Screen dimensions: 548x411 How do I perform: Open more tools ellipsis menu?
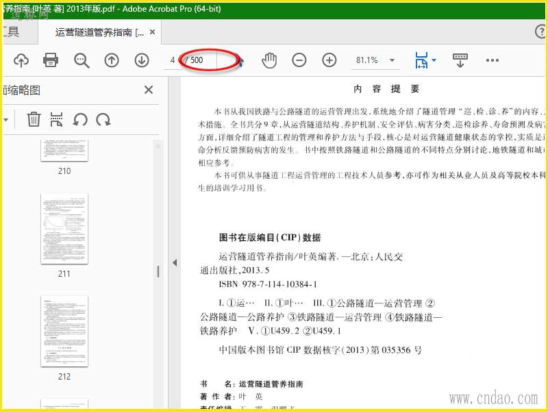tap(492, 60)
